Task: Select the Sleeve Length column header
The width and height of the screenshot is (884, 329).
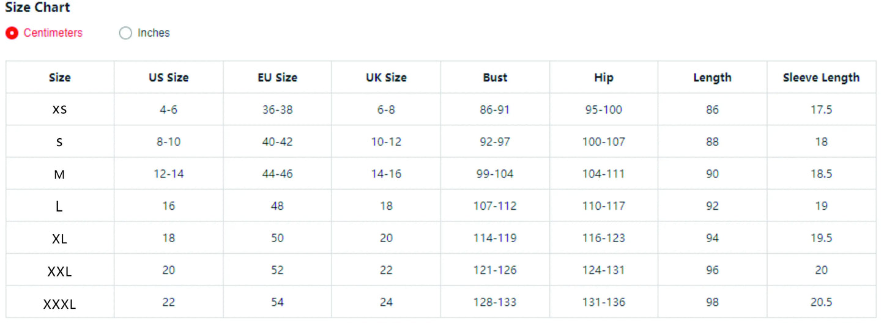Action: point(821,78)
